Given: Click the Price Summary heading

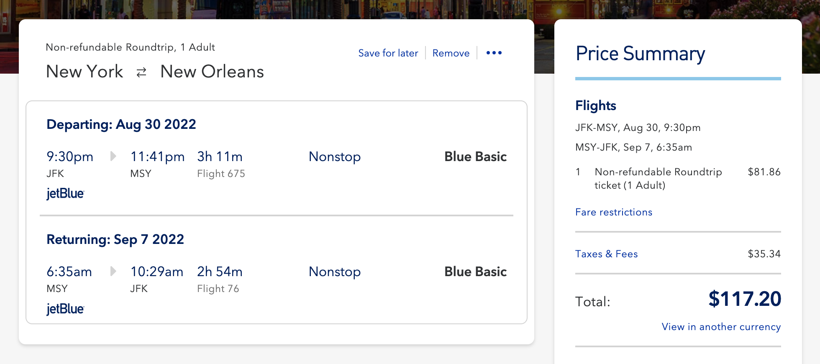Looking at the screenshot, I should coord(640,54).
